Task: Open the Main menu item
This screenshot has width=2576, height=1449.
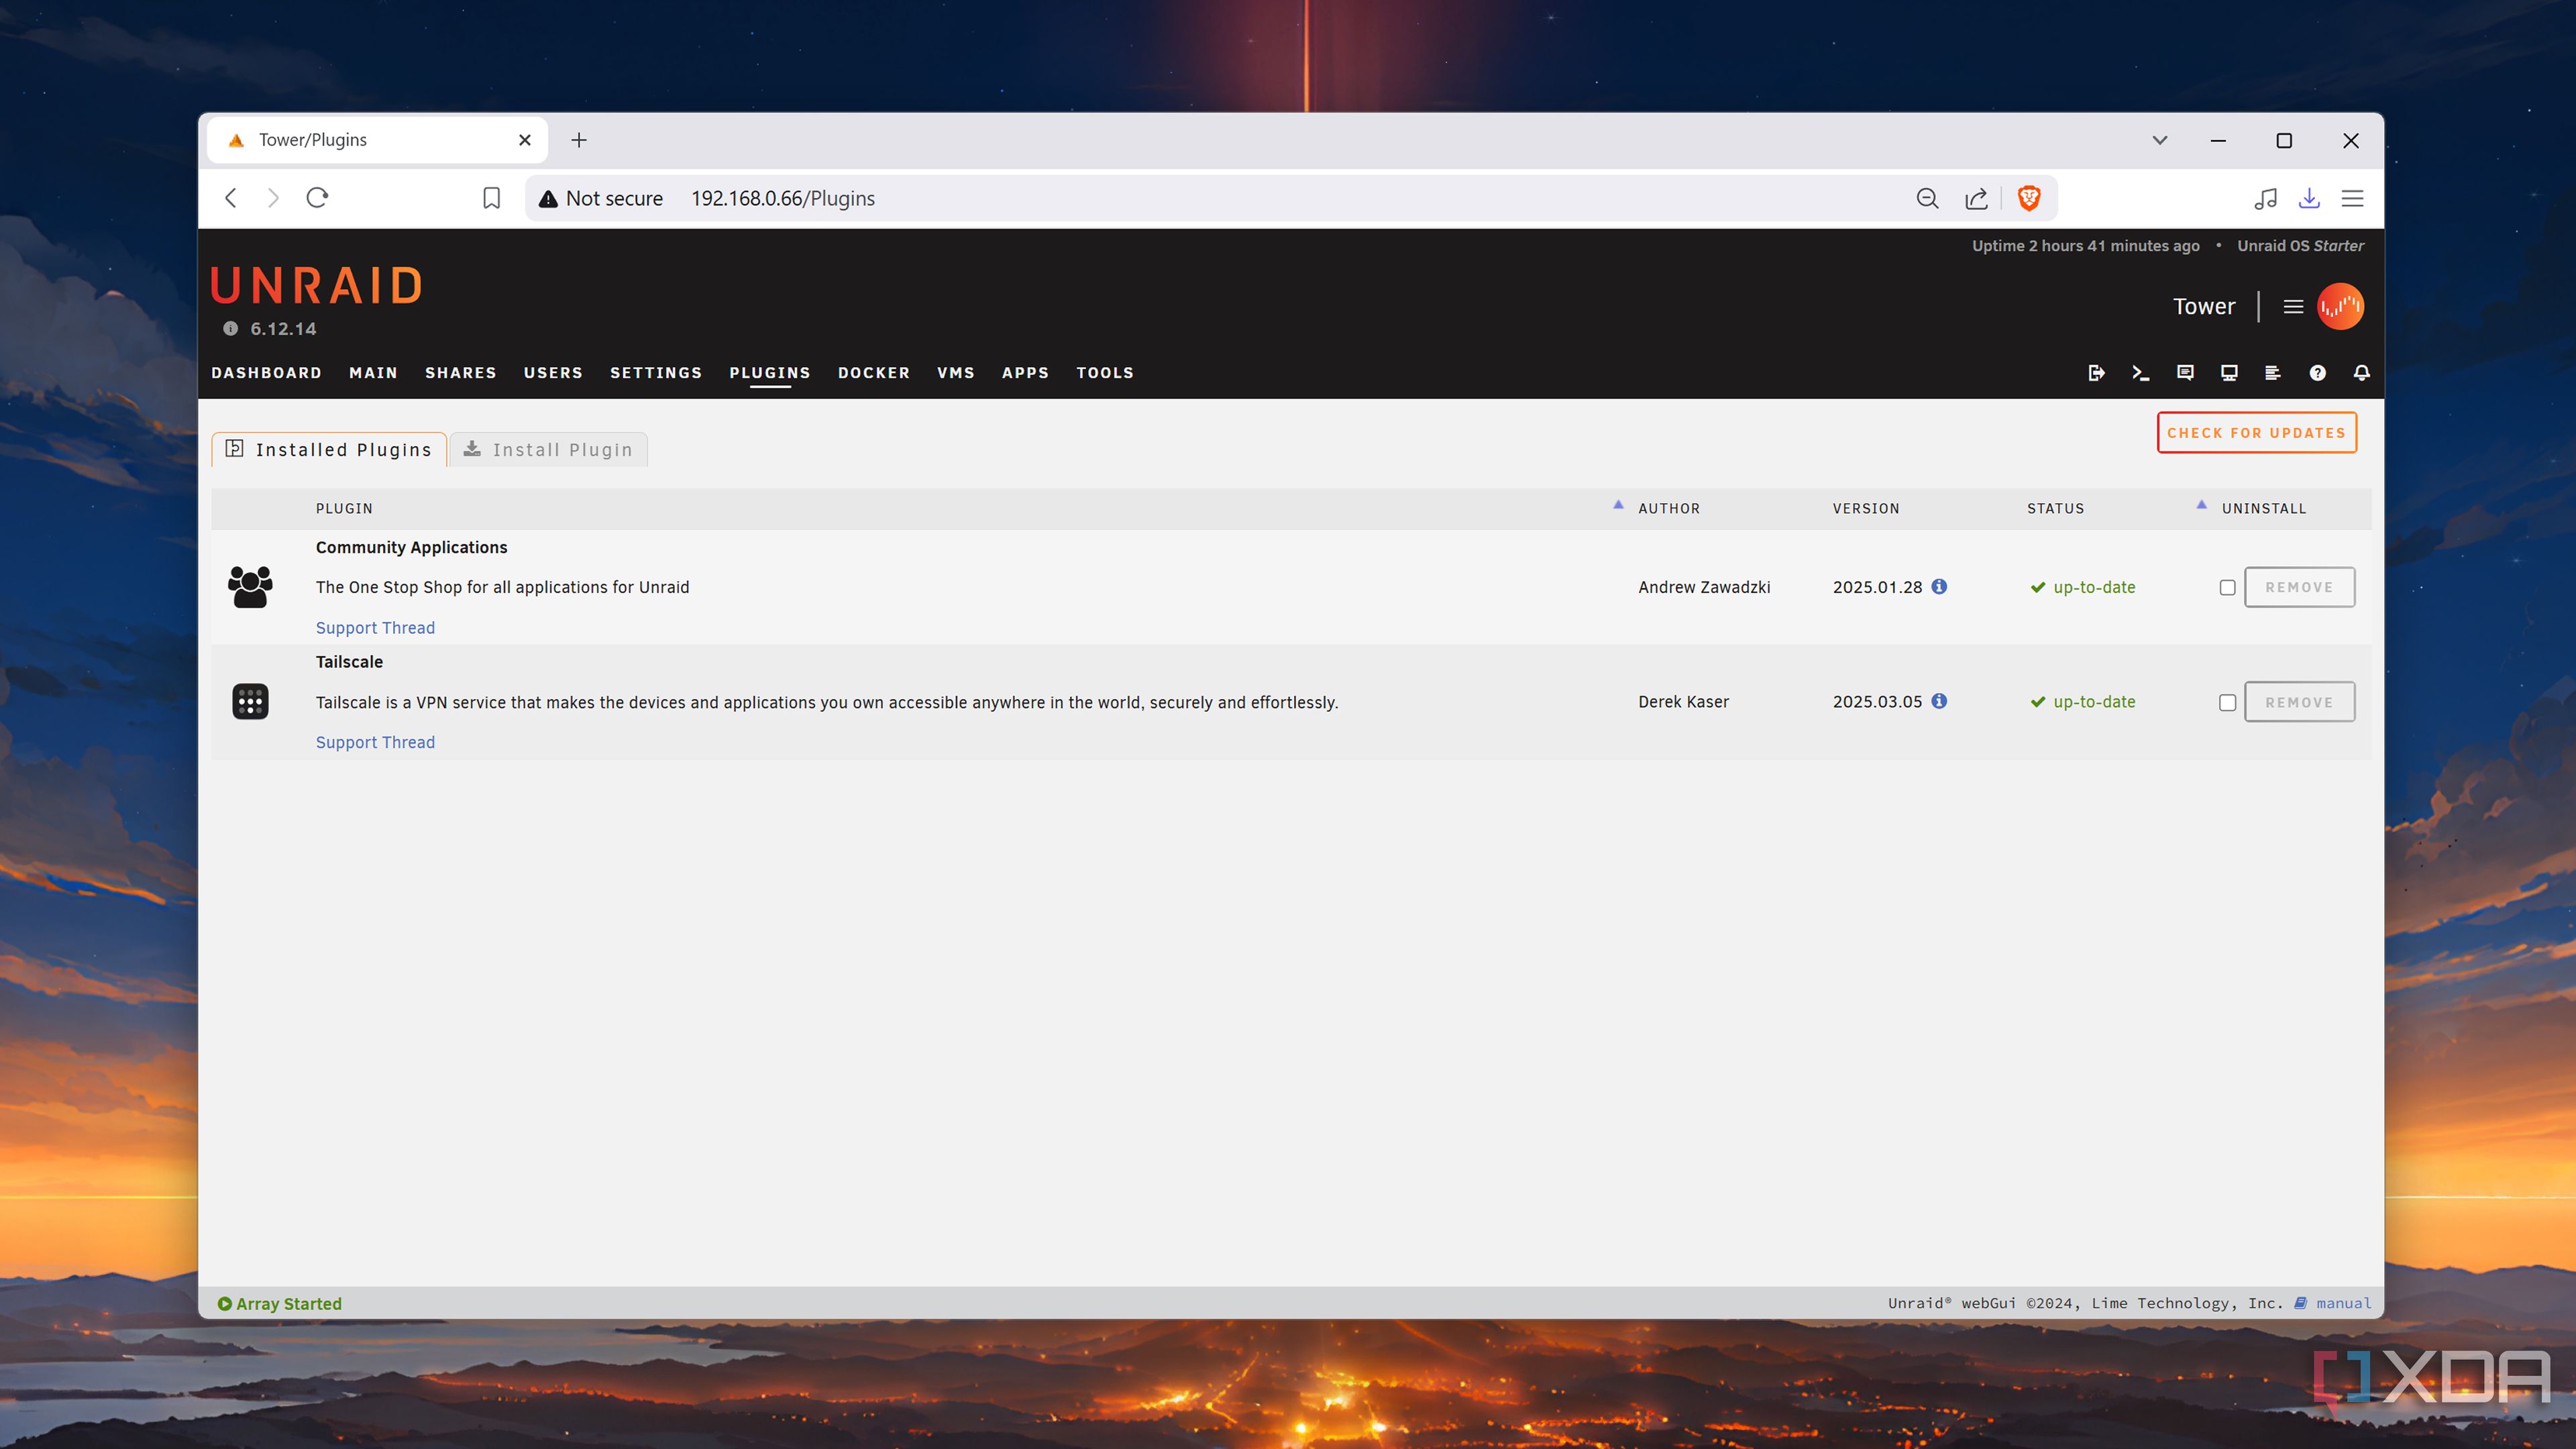Action: click(373, 373)
